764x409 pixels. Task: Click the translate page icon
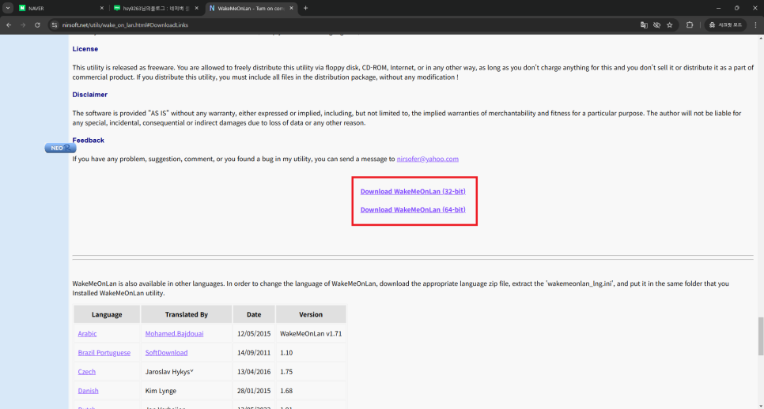(644, 24)
